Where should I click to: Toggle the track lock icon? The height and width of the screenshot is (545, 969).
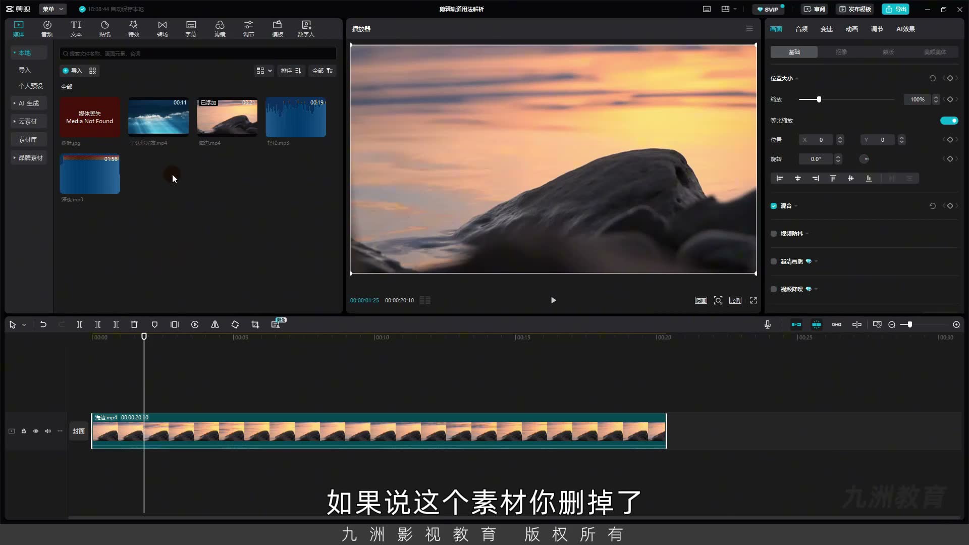pyautogui.click(x=24, y=431)
